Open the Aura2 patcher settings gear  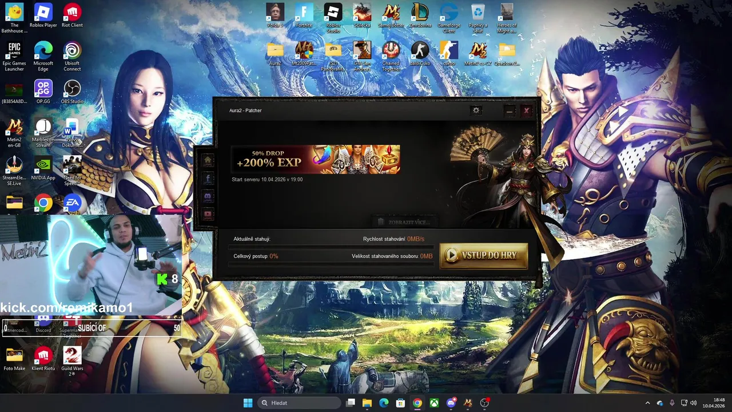point(476,110)
